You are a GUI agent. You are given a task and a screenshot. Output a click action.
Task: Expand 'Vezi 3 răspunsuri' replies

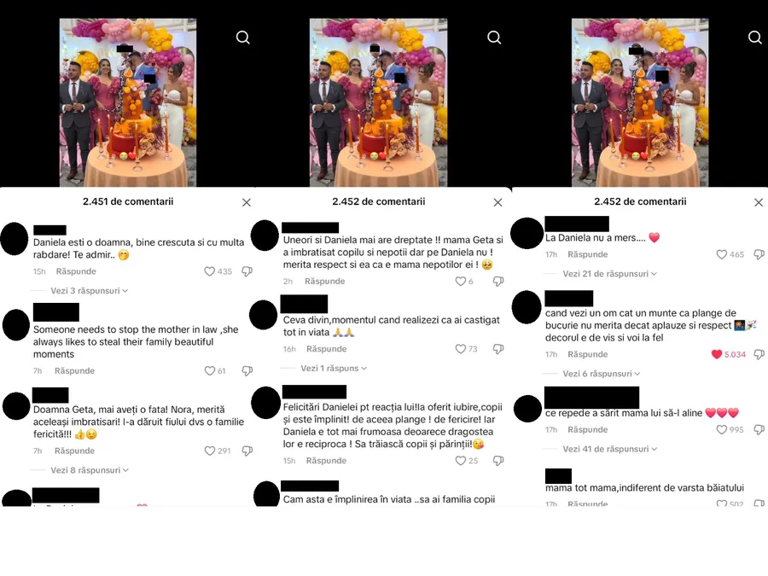click(89, 290)
